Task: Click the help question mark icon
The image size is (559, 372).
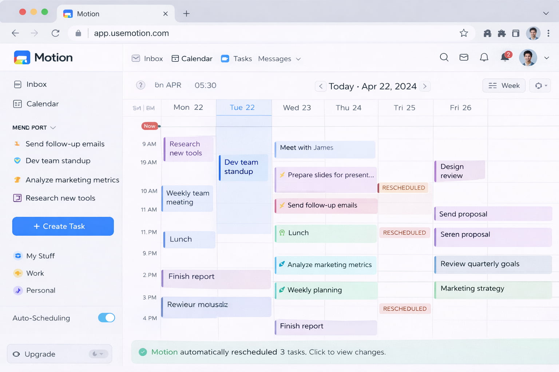Action: 140,85
